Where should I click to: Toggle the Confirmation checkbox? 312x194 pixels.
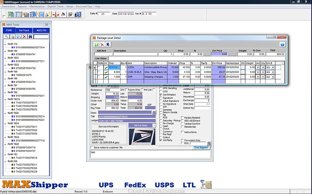tap(161, 94)
